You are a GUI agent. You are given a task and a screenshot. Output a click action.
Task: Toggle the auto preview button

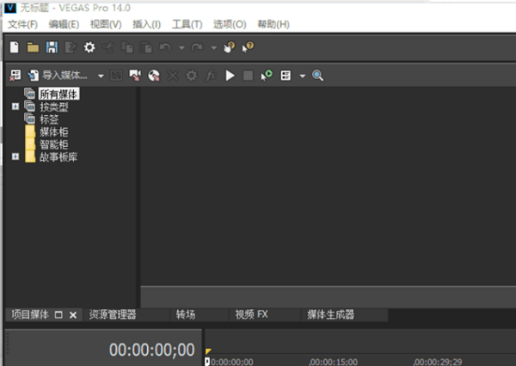[x=266, y=76]
